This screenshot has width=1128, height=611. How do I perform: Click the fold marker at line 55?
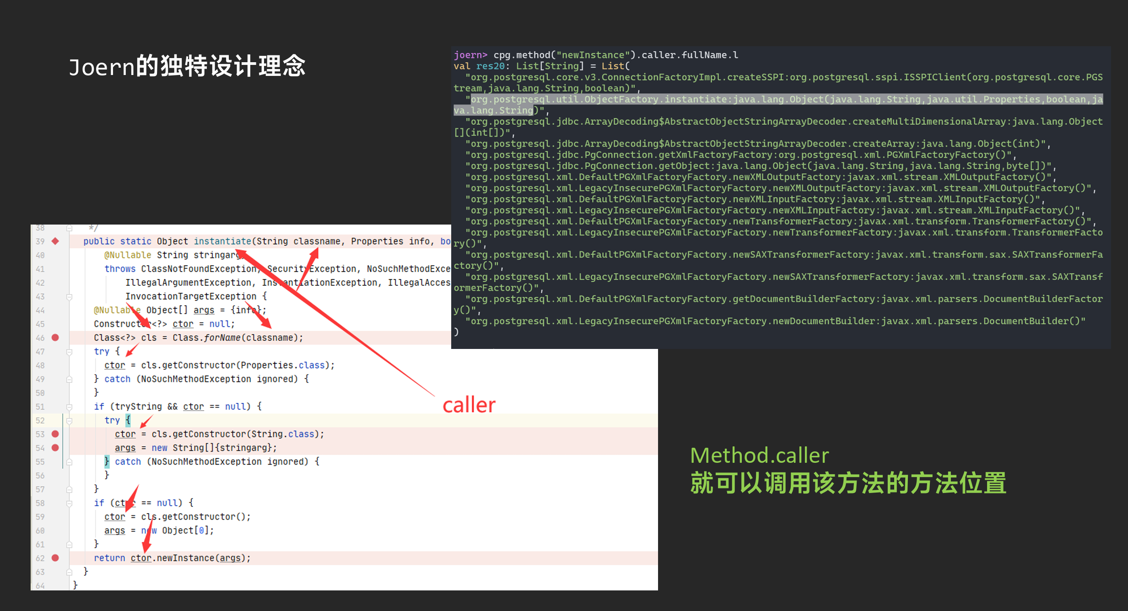coord(70,462)
